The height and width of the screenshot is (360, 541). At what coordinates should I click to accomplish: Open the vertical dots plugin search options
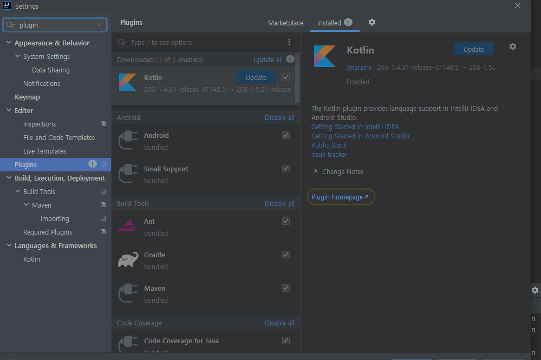click(x=289, y=42)
